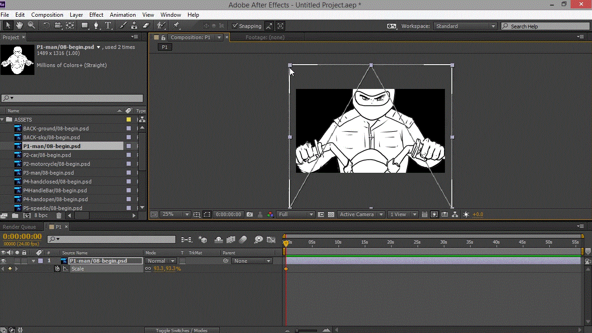Toggle Scale constrain proportions link
592x333 pixels.
coord(148,269)
